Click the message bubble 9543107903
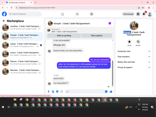The width and height of the screenshot is (156, 117). tap(58, 79)
